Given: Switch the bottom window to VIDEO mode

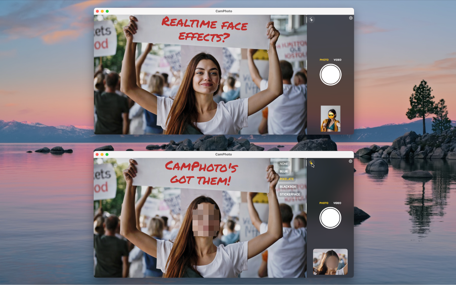Looking at the screenshot, I should pyautogui.click(x=337, y=203).
